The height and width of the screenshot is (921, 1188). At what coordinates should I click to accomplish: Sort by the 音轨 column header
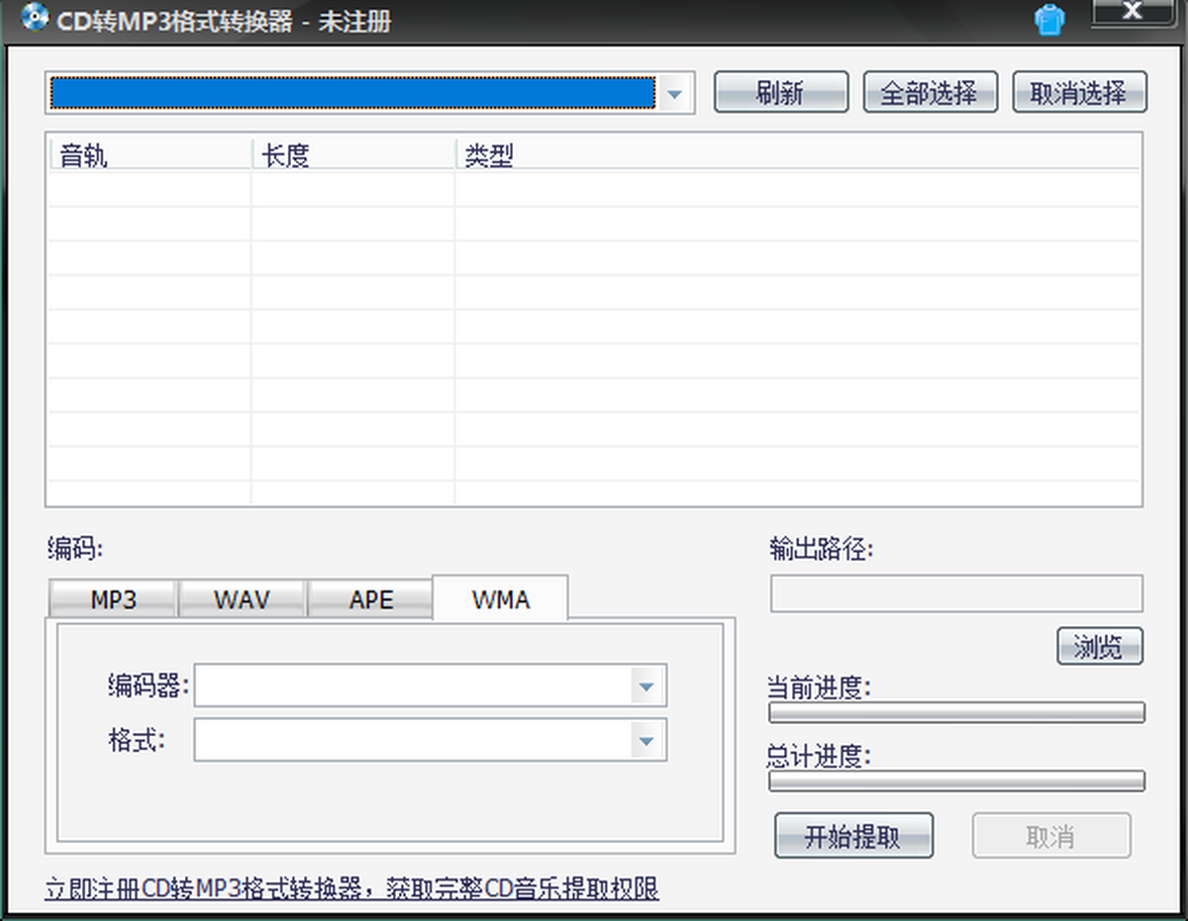pos(148,156)
